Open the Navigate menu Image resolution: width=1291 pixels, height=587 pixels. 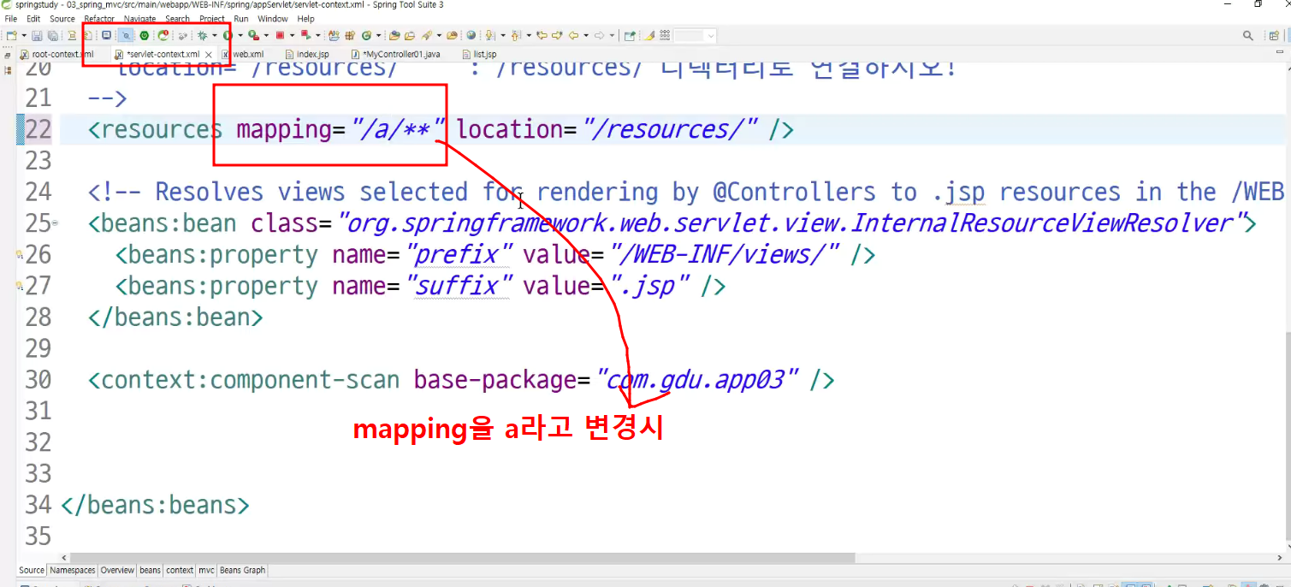coord(140,19)
